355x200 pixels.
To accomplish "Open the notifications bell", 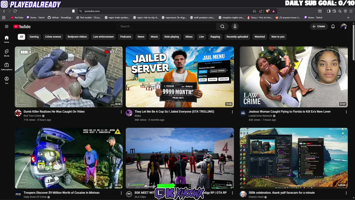I will pos(333,26).
